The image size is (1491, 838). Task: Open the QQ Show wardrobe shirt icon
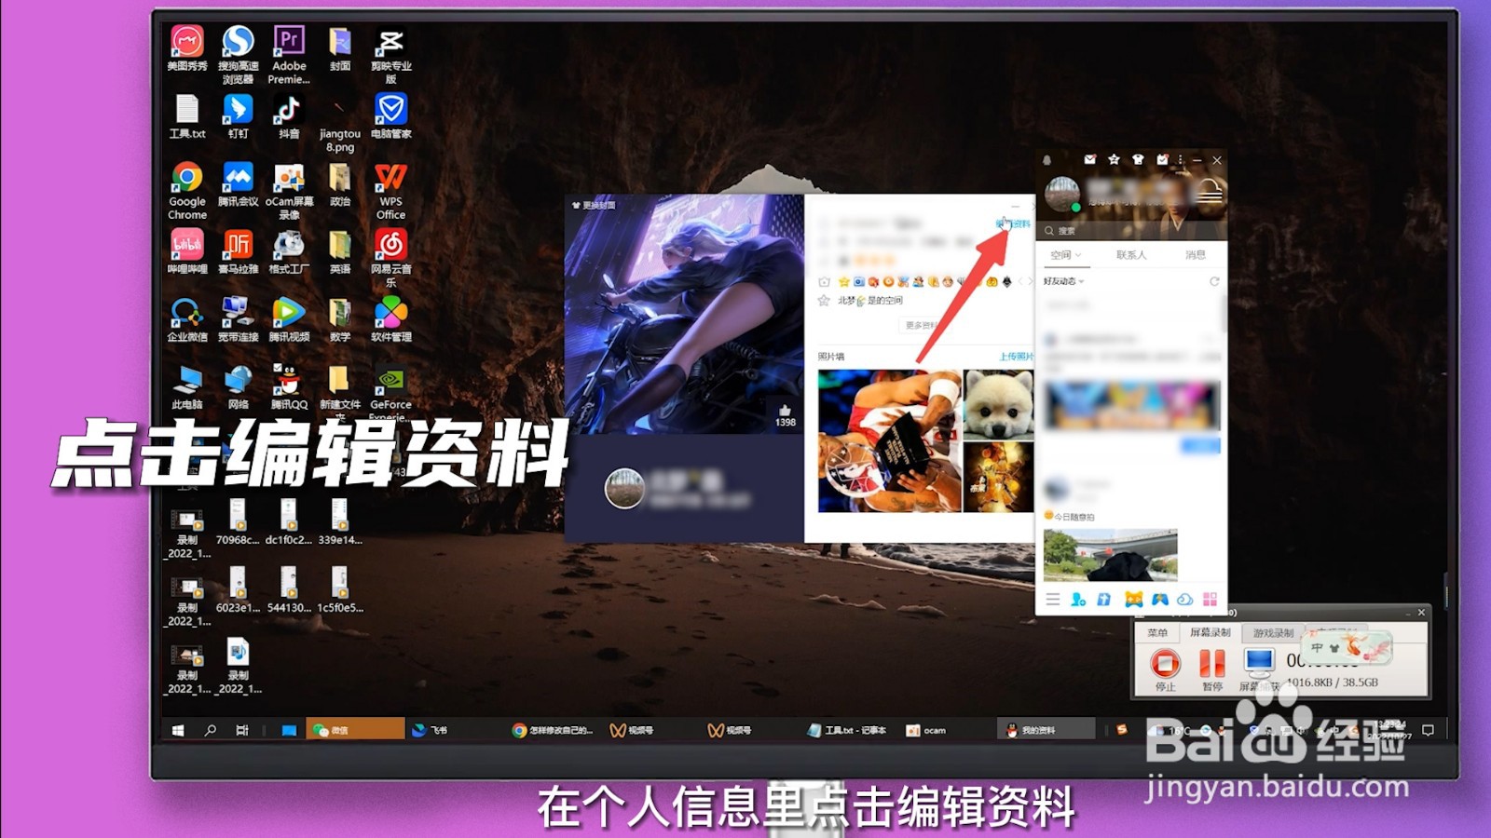(1138, 160)
